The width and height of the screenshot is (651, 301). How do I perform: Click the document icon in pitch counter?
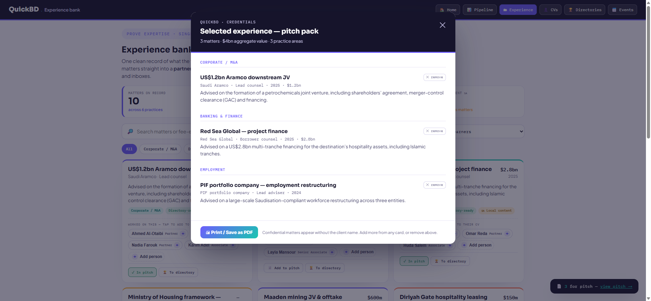pyautogui.click(x=559, y=286)
